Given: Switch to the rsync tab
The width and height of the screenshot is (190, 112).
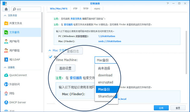Looking at the screenshot, I should 97,9.
